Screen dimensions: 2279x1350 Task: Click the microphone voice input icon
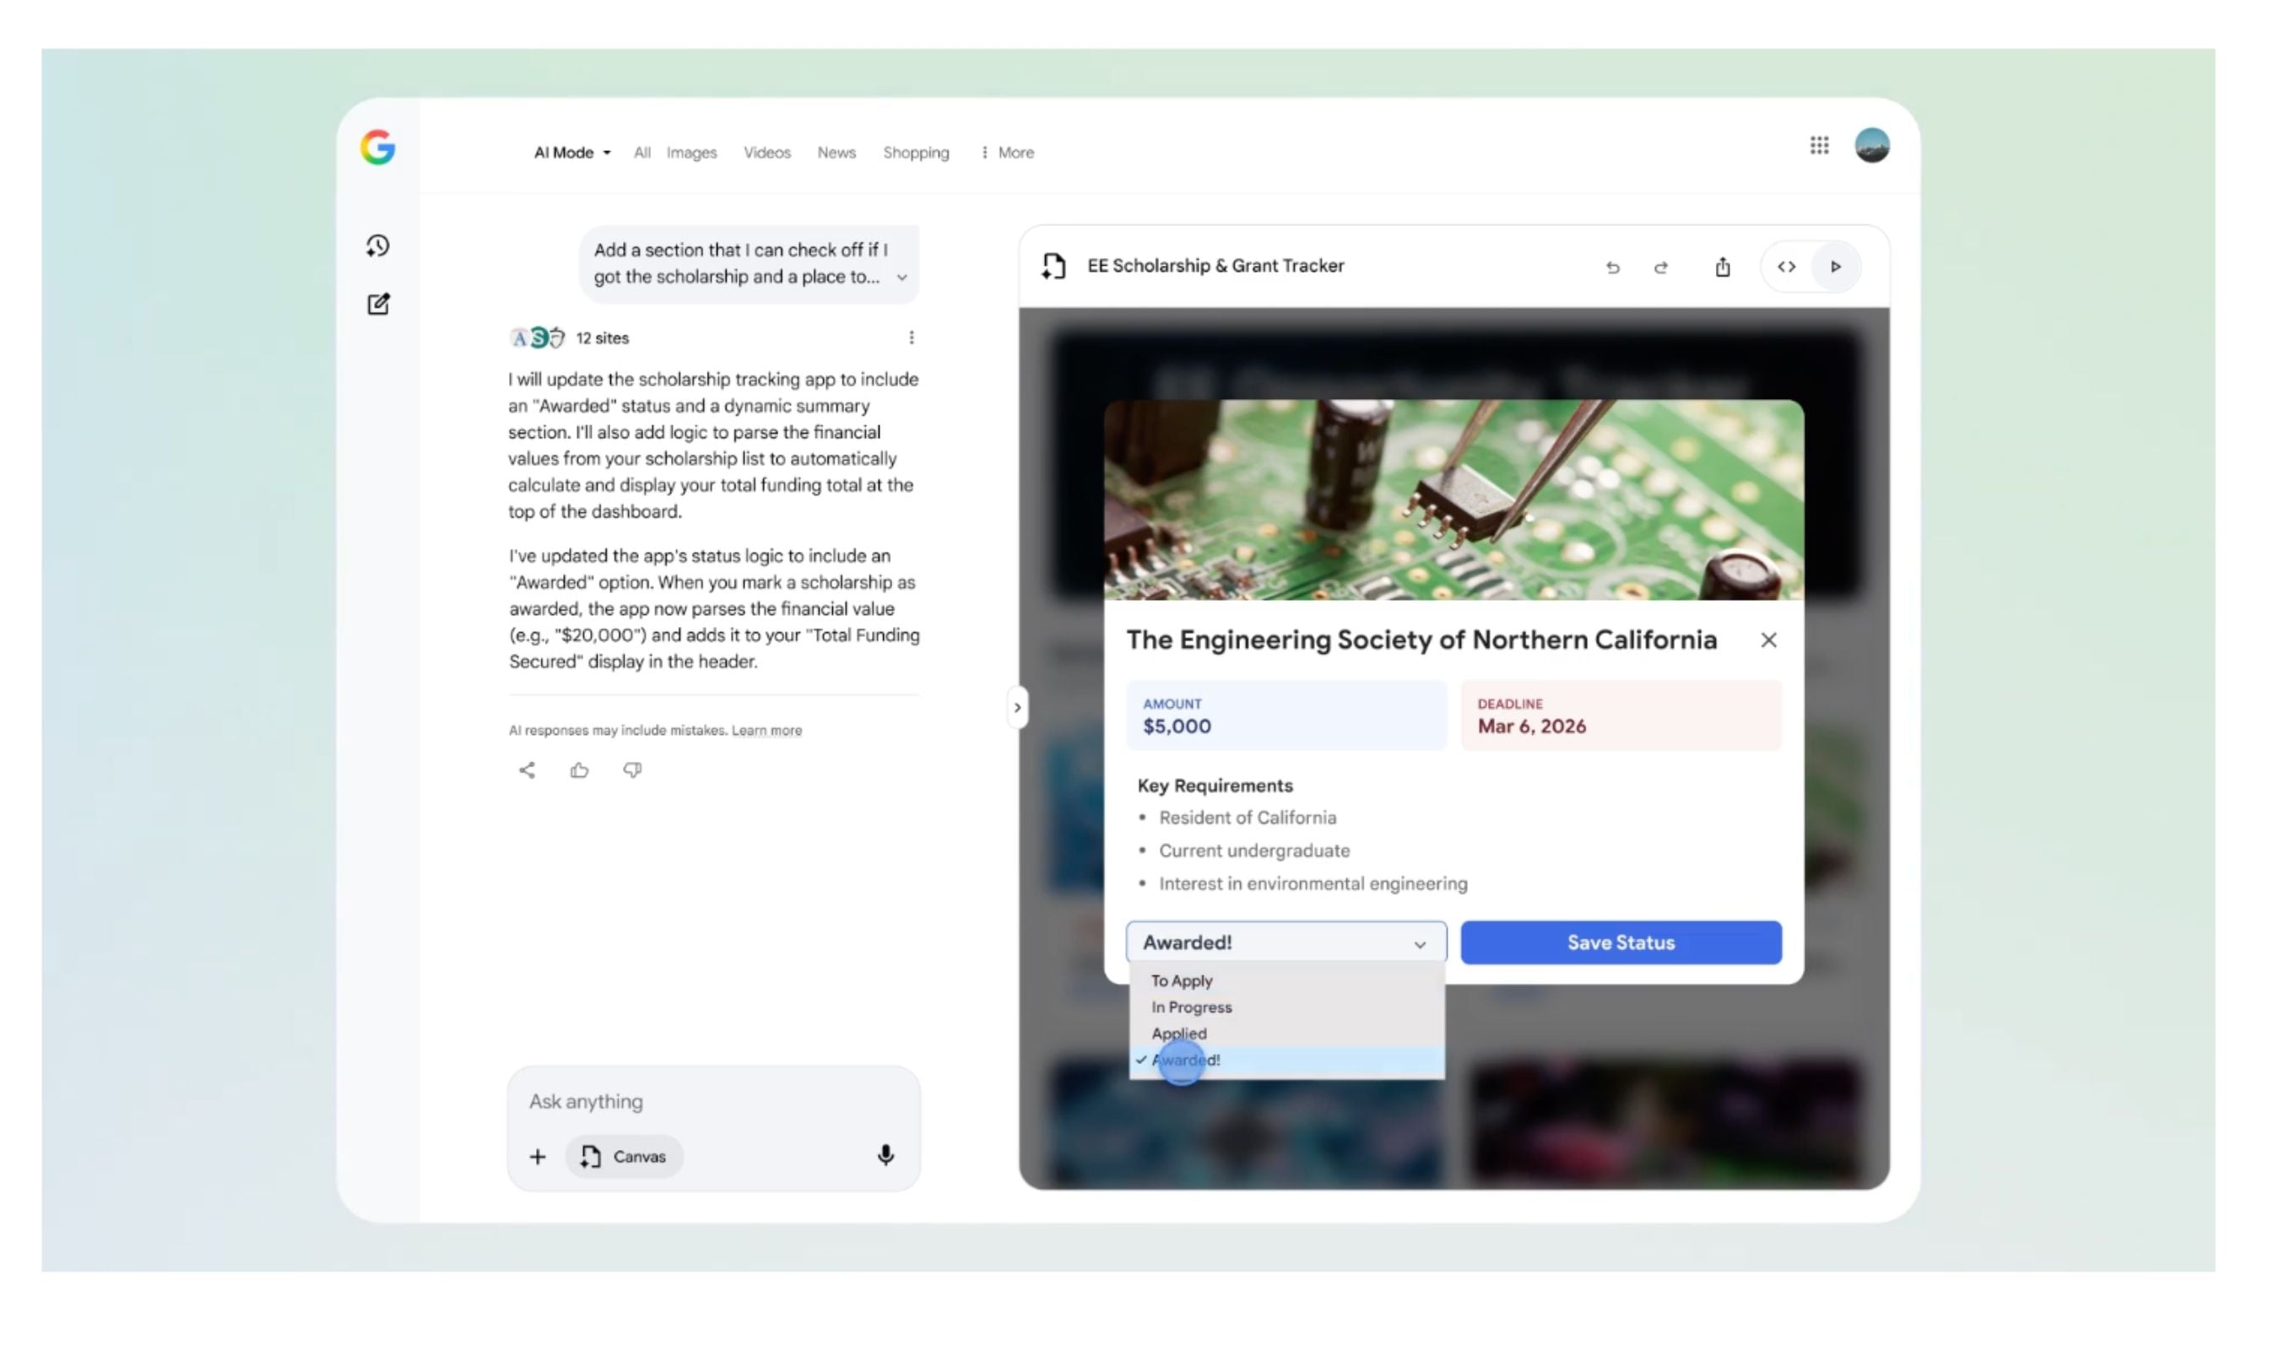coord(885,1155)
